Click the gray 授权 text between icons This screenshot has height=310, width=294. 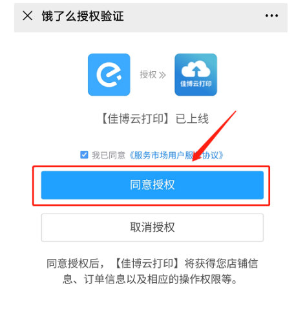[148, 75]
